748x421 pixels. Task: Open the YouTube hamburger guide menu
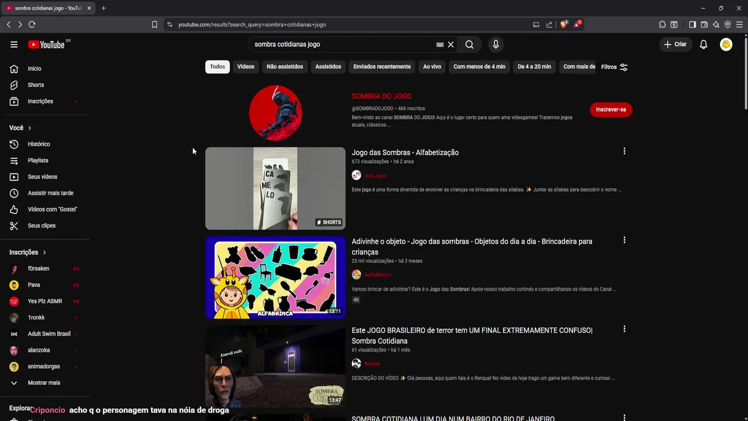click(14, 44)
